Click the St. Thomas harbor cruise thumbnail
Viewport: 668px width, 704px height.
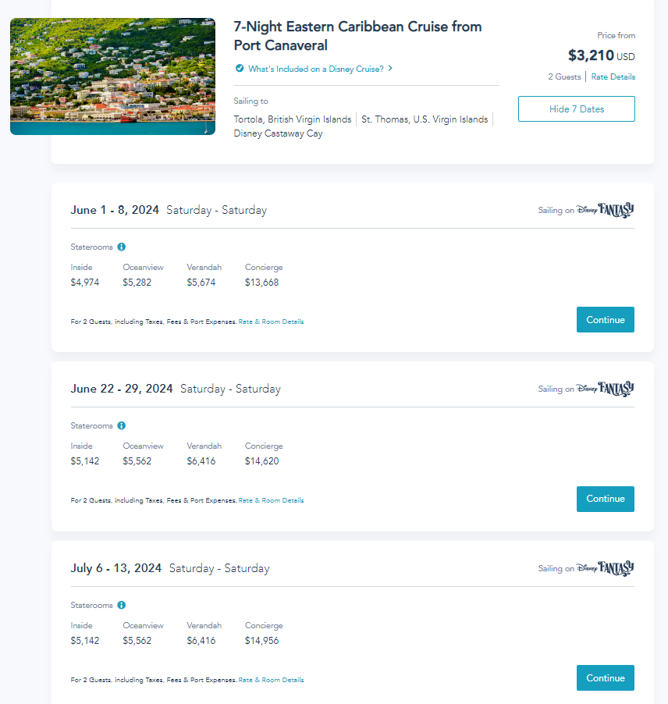[112, 76]
